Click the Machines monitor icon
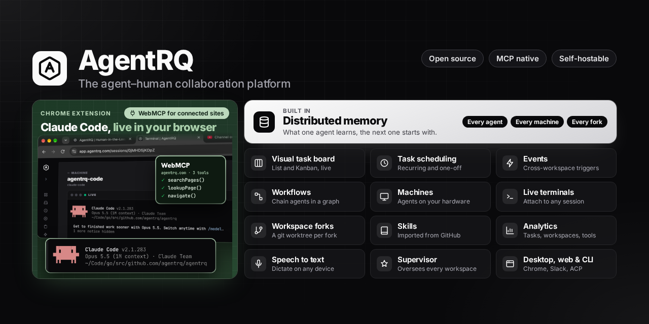This screenshot has width=649, height=324. pos(384,196)
